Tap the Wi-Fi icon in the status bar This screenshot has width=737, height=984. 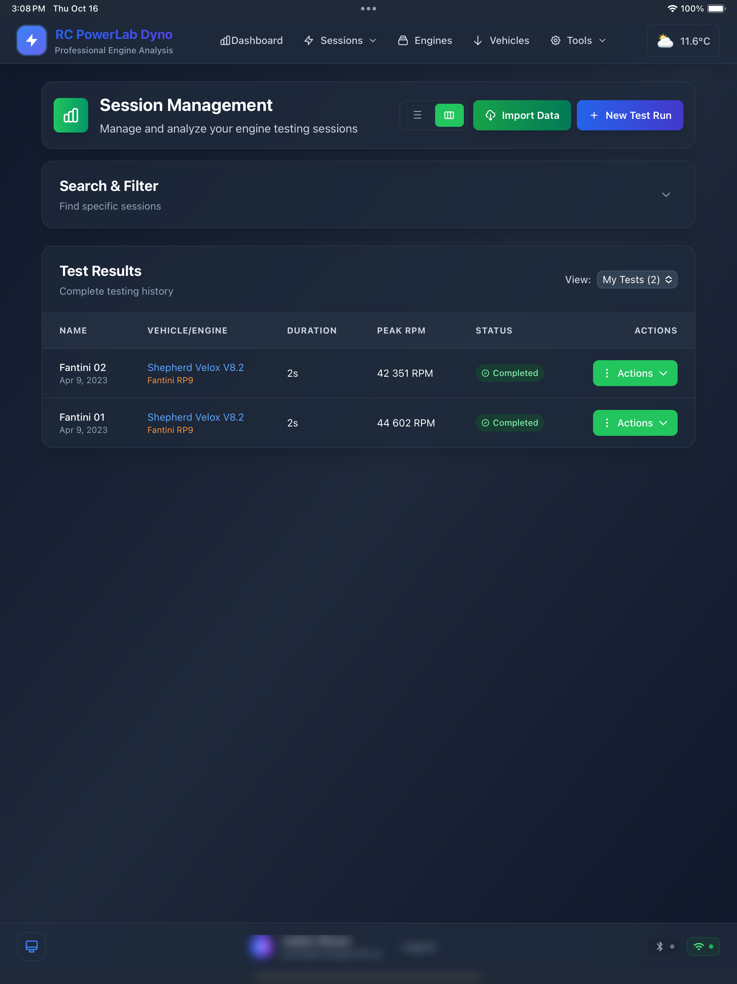(672, 8)
